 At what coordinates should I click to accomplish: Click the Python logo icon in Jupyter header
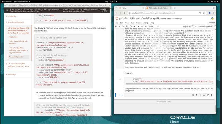(x=212, y=18)
